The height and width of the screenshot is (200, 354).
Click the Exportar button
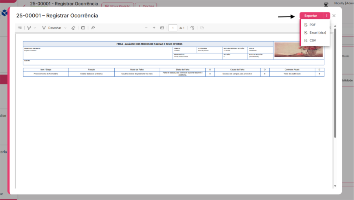tap(311, 16)
